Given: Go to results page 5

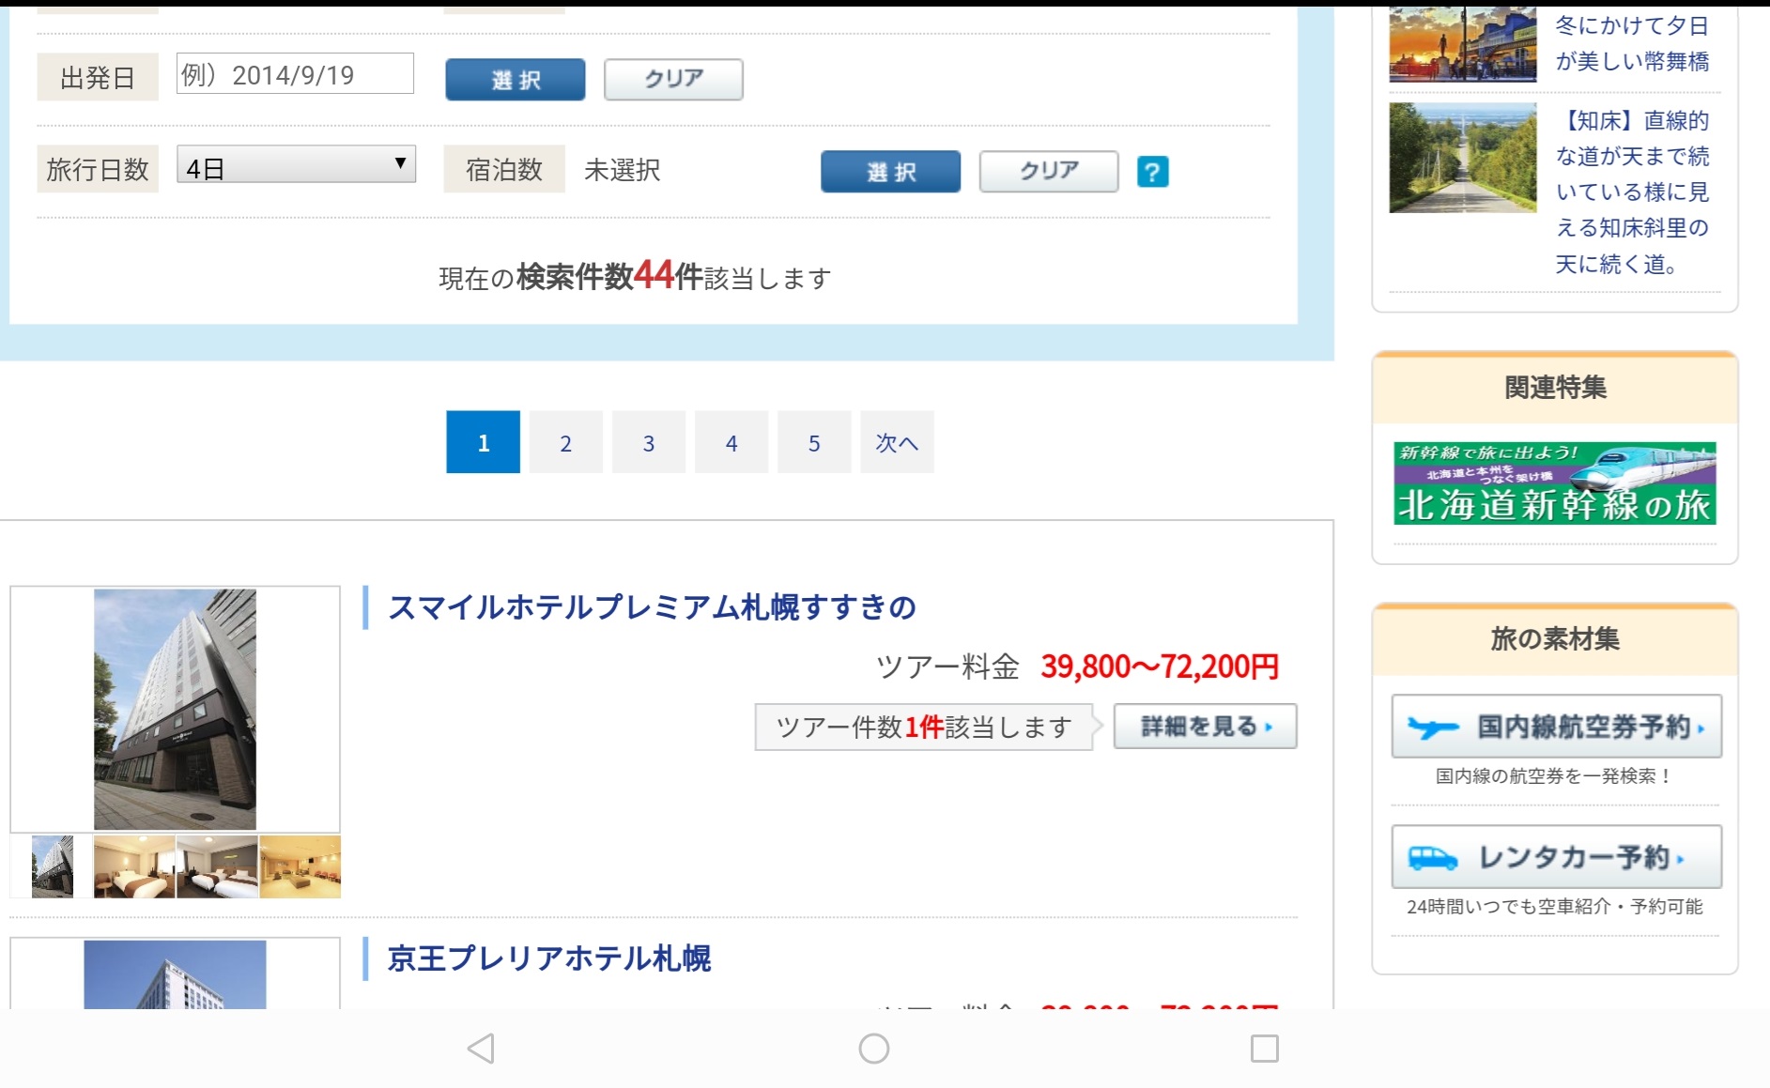Looking at the screenshot, I should coord(813,442).
